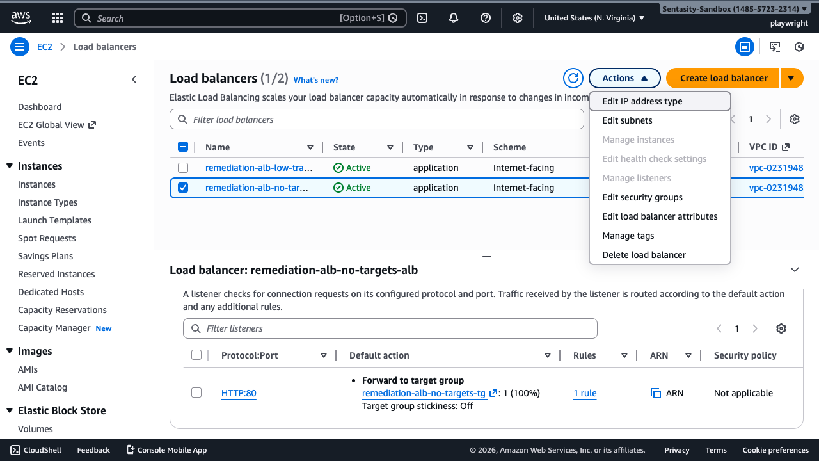The image size is (819, 461).
Task: Open the region selector dropdown
Action: (x=594, y=18)
